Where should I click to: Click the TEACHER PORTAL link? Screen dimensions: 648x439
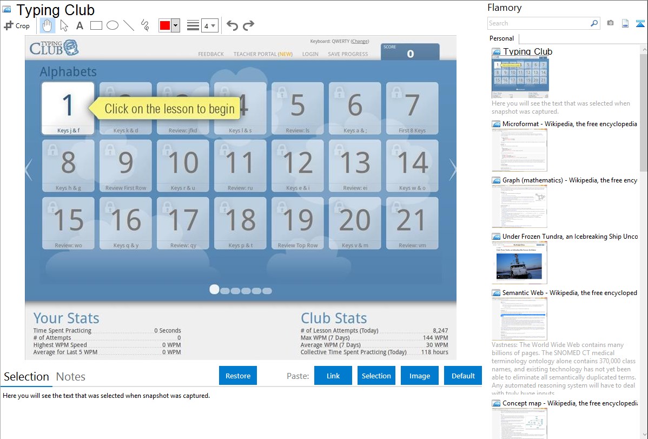[263, 54]
